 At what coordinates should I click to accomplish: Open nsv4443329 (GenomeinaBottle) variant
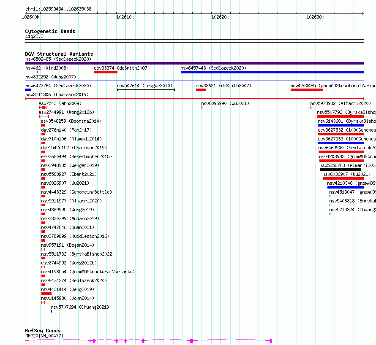(76, 192)
